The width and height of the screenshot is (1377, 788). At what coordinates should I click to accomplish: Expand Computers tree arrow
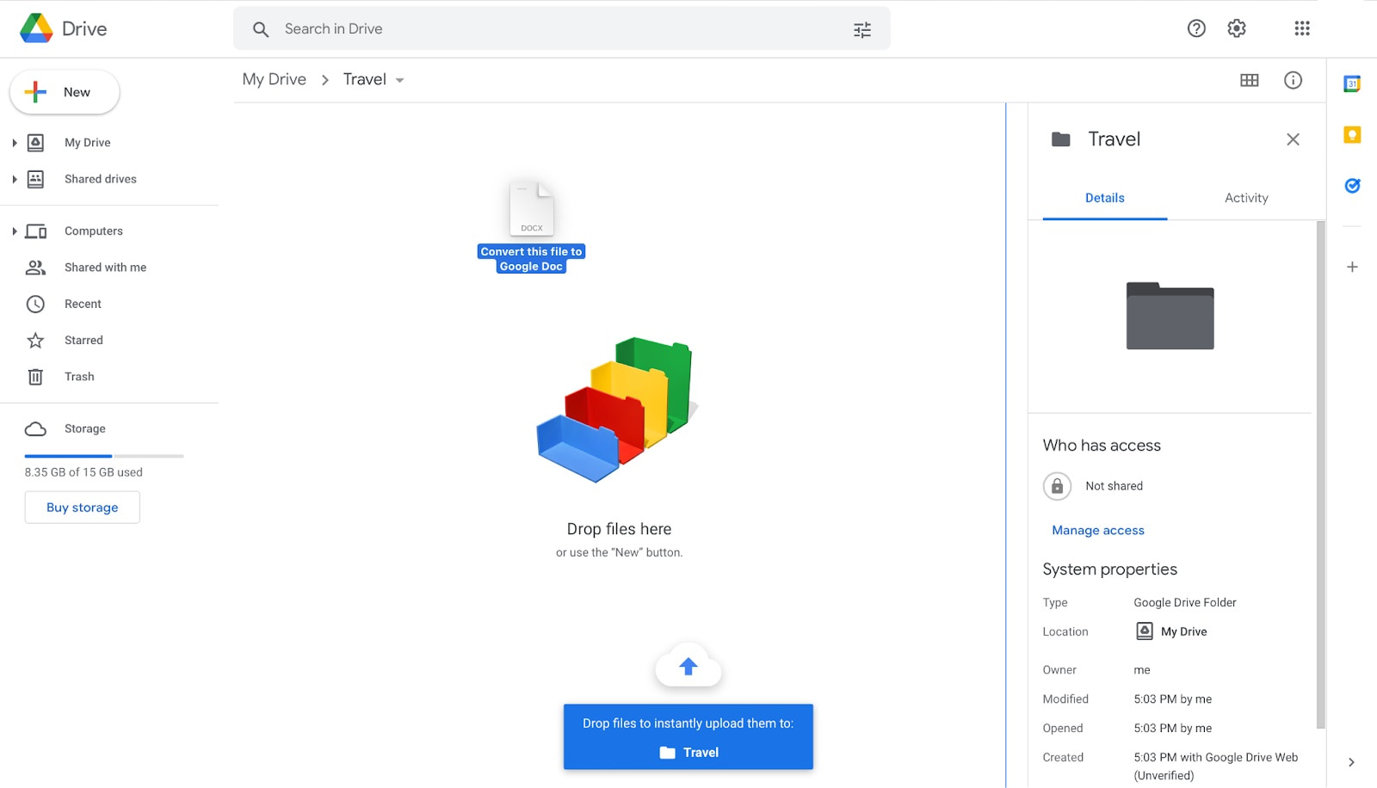(14, 231)
